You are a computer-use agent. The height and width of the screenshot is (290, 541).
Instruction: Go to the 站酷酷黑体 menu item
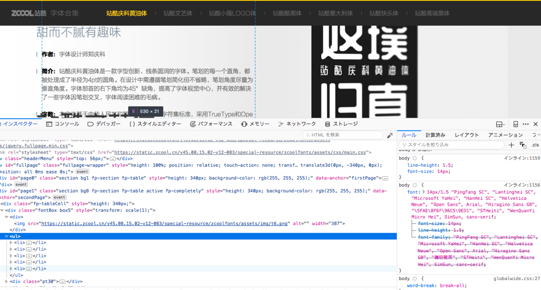(287, 13)
